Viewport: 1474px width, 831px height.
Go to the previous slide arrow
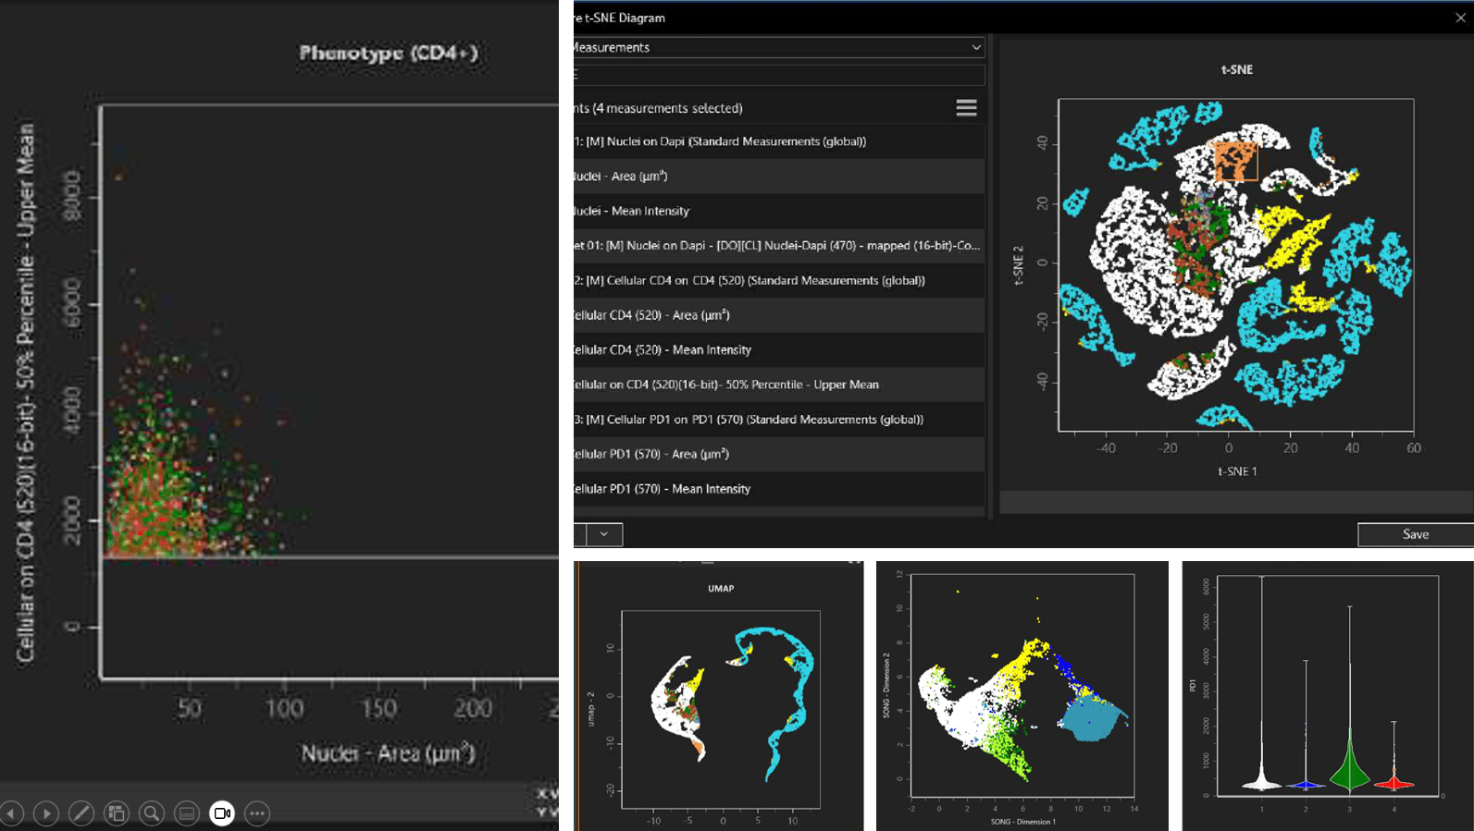click(x=12, y=813)
